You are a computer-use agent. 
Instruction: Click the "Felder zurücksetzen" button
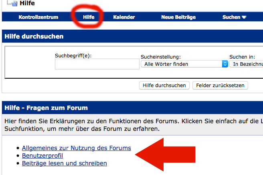[221, 85]
